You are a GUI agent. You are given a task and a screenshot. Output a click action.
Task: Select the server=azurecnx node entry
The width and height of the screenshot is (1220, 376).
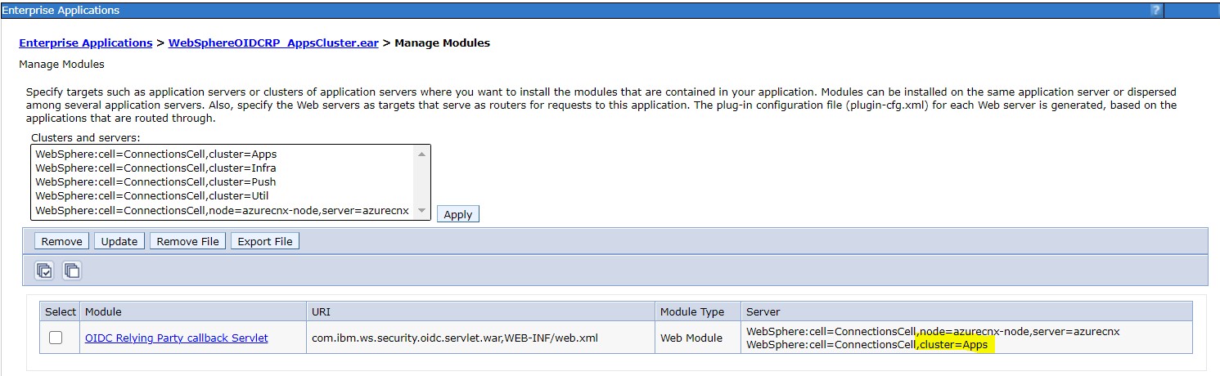pyautogui.click(x=221, y=210)
